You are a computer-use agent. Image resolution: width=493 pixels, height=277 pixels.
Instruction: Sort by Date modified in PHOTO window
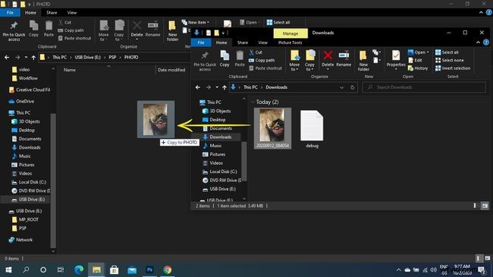[x=171, y=70]
